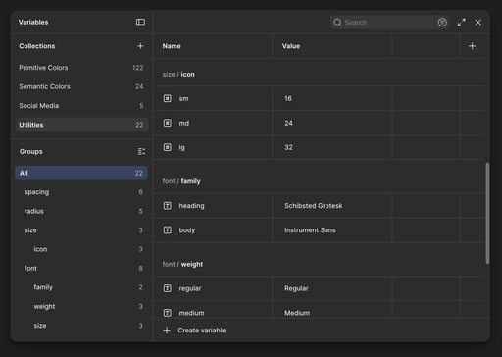This screenshot has width=502, height=357.
Task: Edit the Instrument Sans value
Action: point(332,230)
